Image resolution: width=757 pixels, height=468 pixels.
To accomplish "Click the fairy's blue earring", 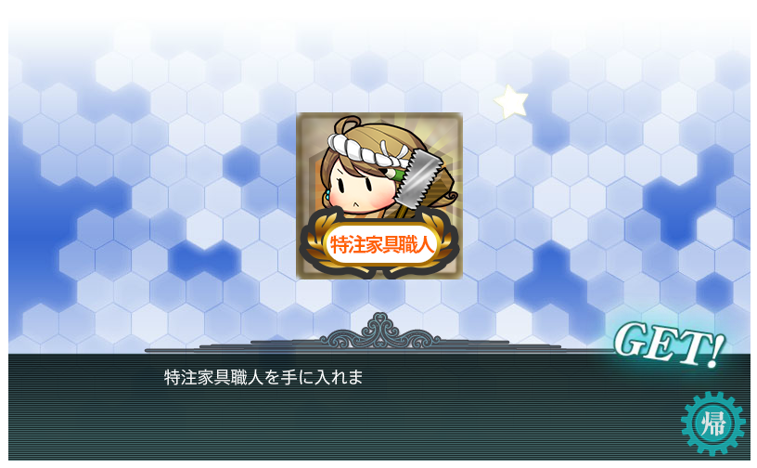I will click(327, 194).
